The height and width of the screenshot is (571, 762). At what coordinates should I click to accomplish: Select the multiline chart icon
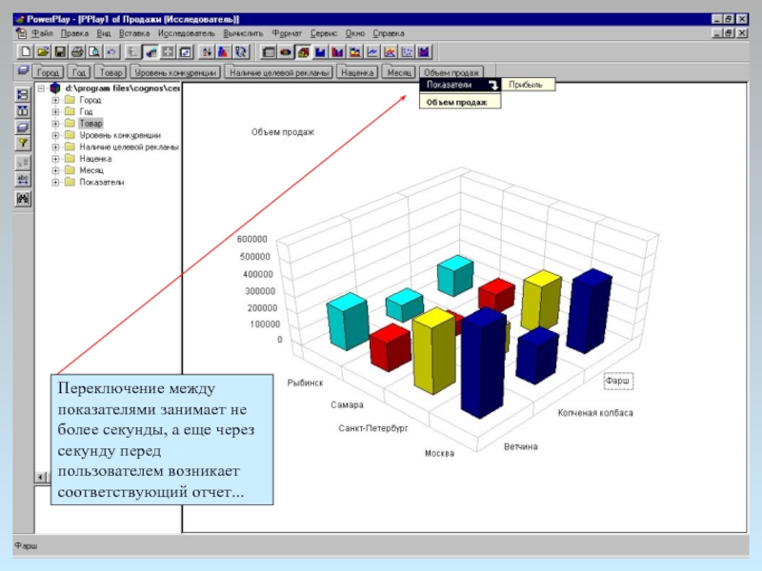click(x=390, y=52)
